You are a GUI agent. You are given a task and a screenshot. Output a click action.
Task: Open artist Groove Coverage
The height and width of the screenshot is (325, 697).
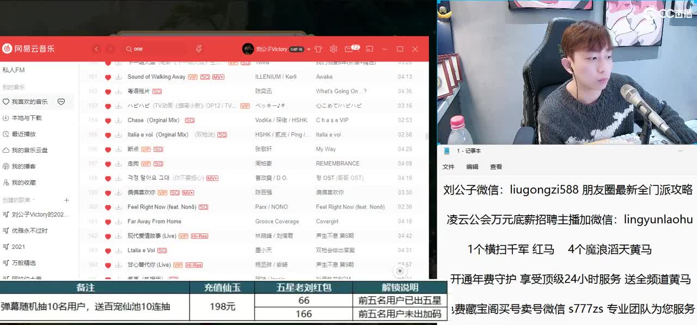point(277,222)
